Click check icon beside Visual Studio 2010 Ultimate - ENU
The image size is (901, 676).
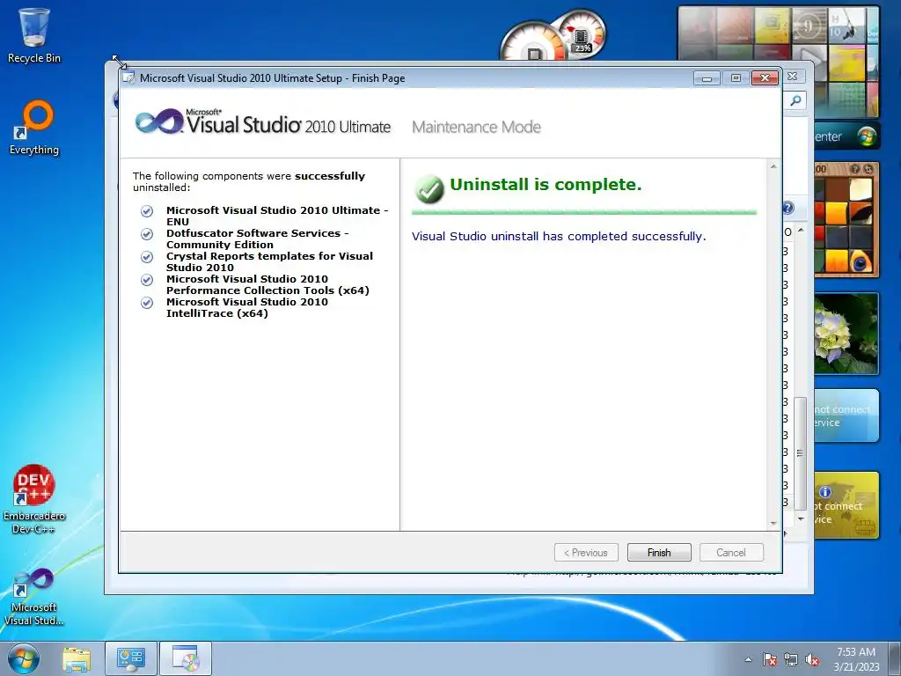pyautogui.click(x=147, y=211)
